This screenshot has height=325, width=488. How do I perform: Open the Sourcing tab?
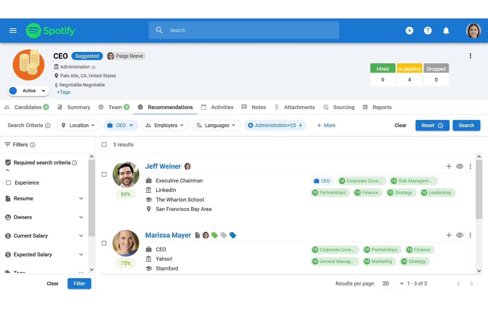pyautogui.click(x=339, y=107)
